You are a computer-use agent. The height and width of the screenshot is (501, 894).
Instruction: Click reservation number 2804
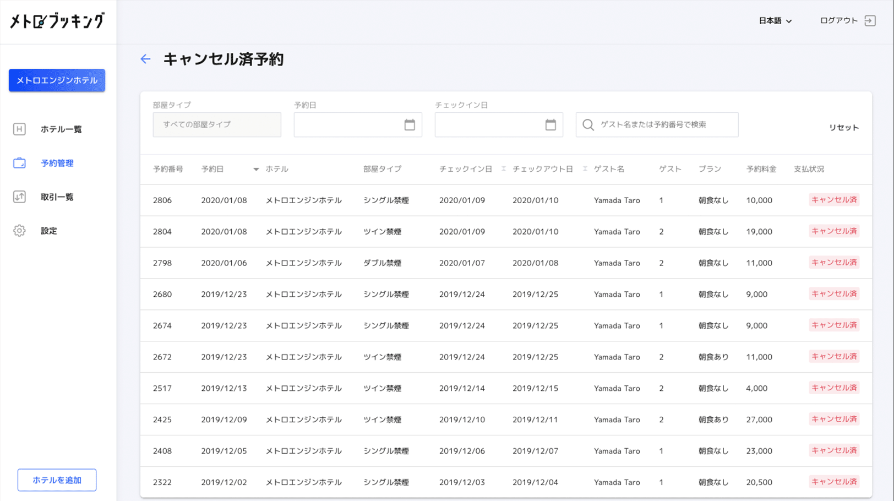pyautogui.click(x=162, y=232)
